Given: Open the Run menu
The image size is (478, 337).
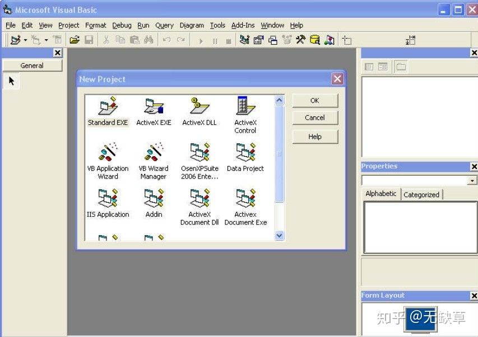Looking at the screenshot, I should click(x=143, y=25).
